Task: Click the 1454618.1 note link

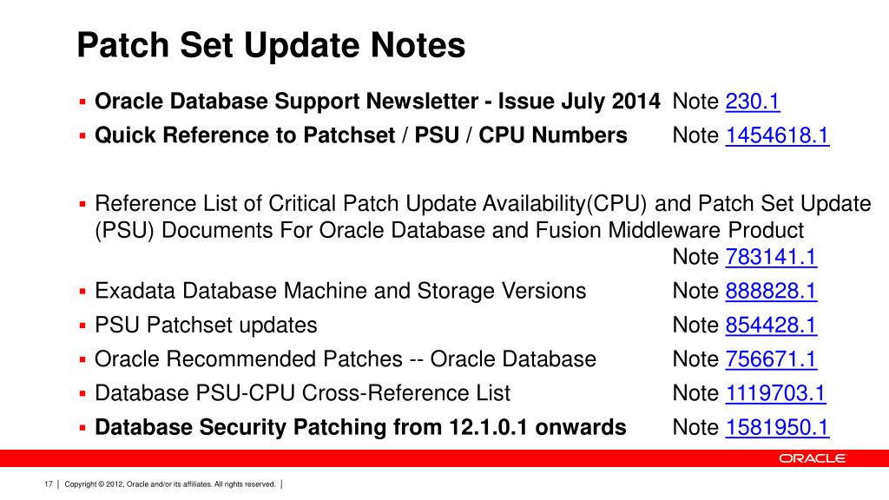Action: tap(777, 135)
